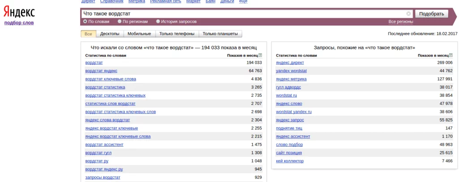Open the яндекс директ similar query

(290, 63)
